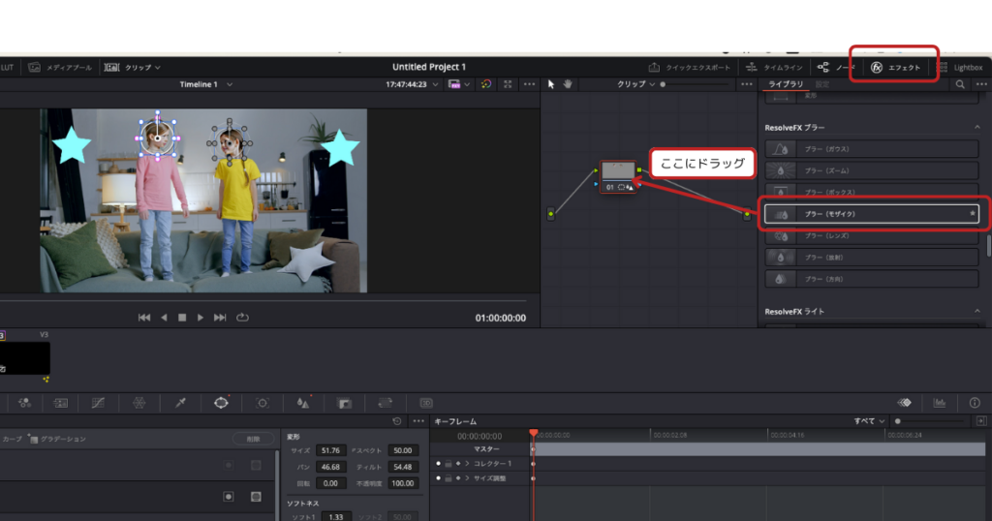Select the Power Window palette icon

[221, 402]
